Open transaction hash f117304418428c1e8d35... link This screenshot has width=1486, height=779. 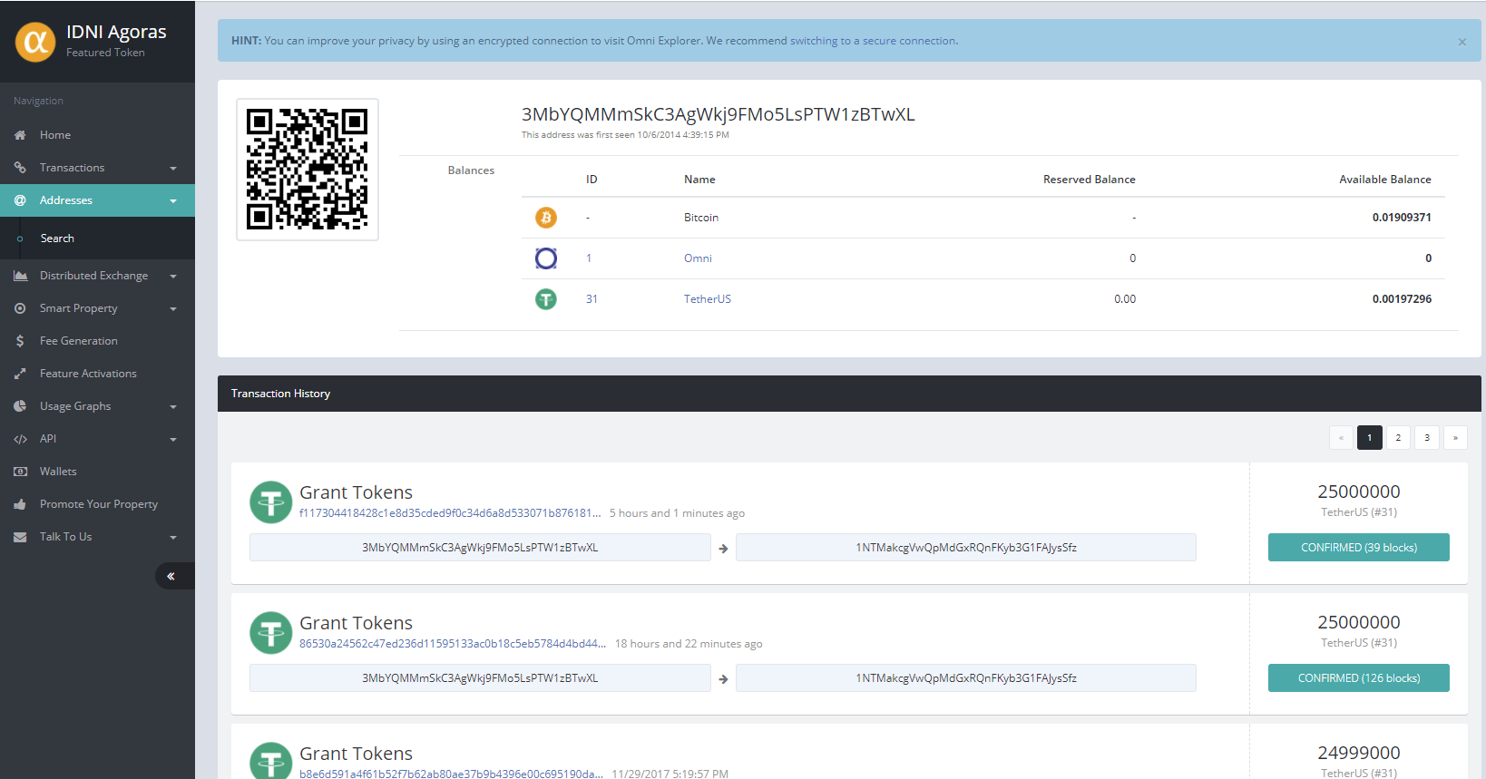(450, 513)
